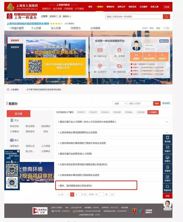Image resolution: width=183 pixels, height=222 pixels.
Task: Open 政务公开 in top navigation
Action: pos(121,7)
